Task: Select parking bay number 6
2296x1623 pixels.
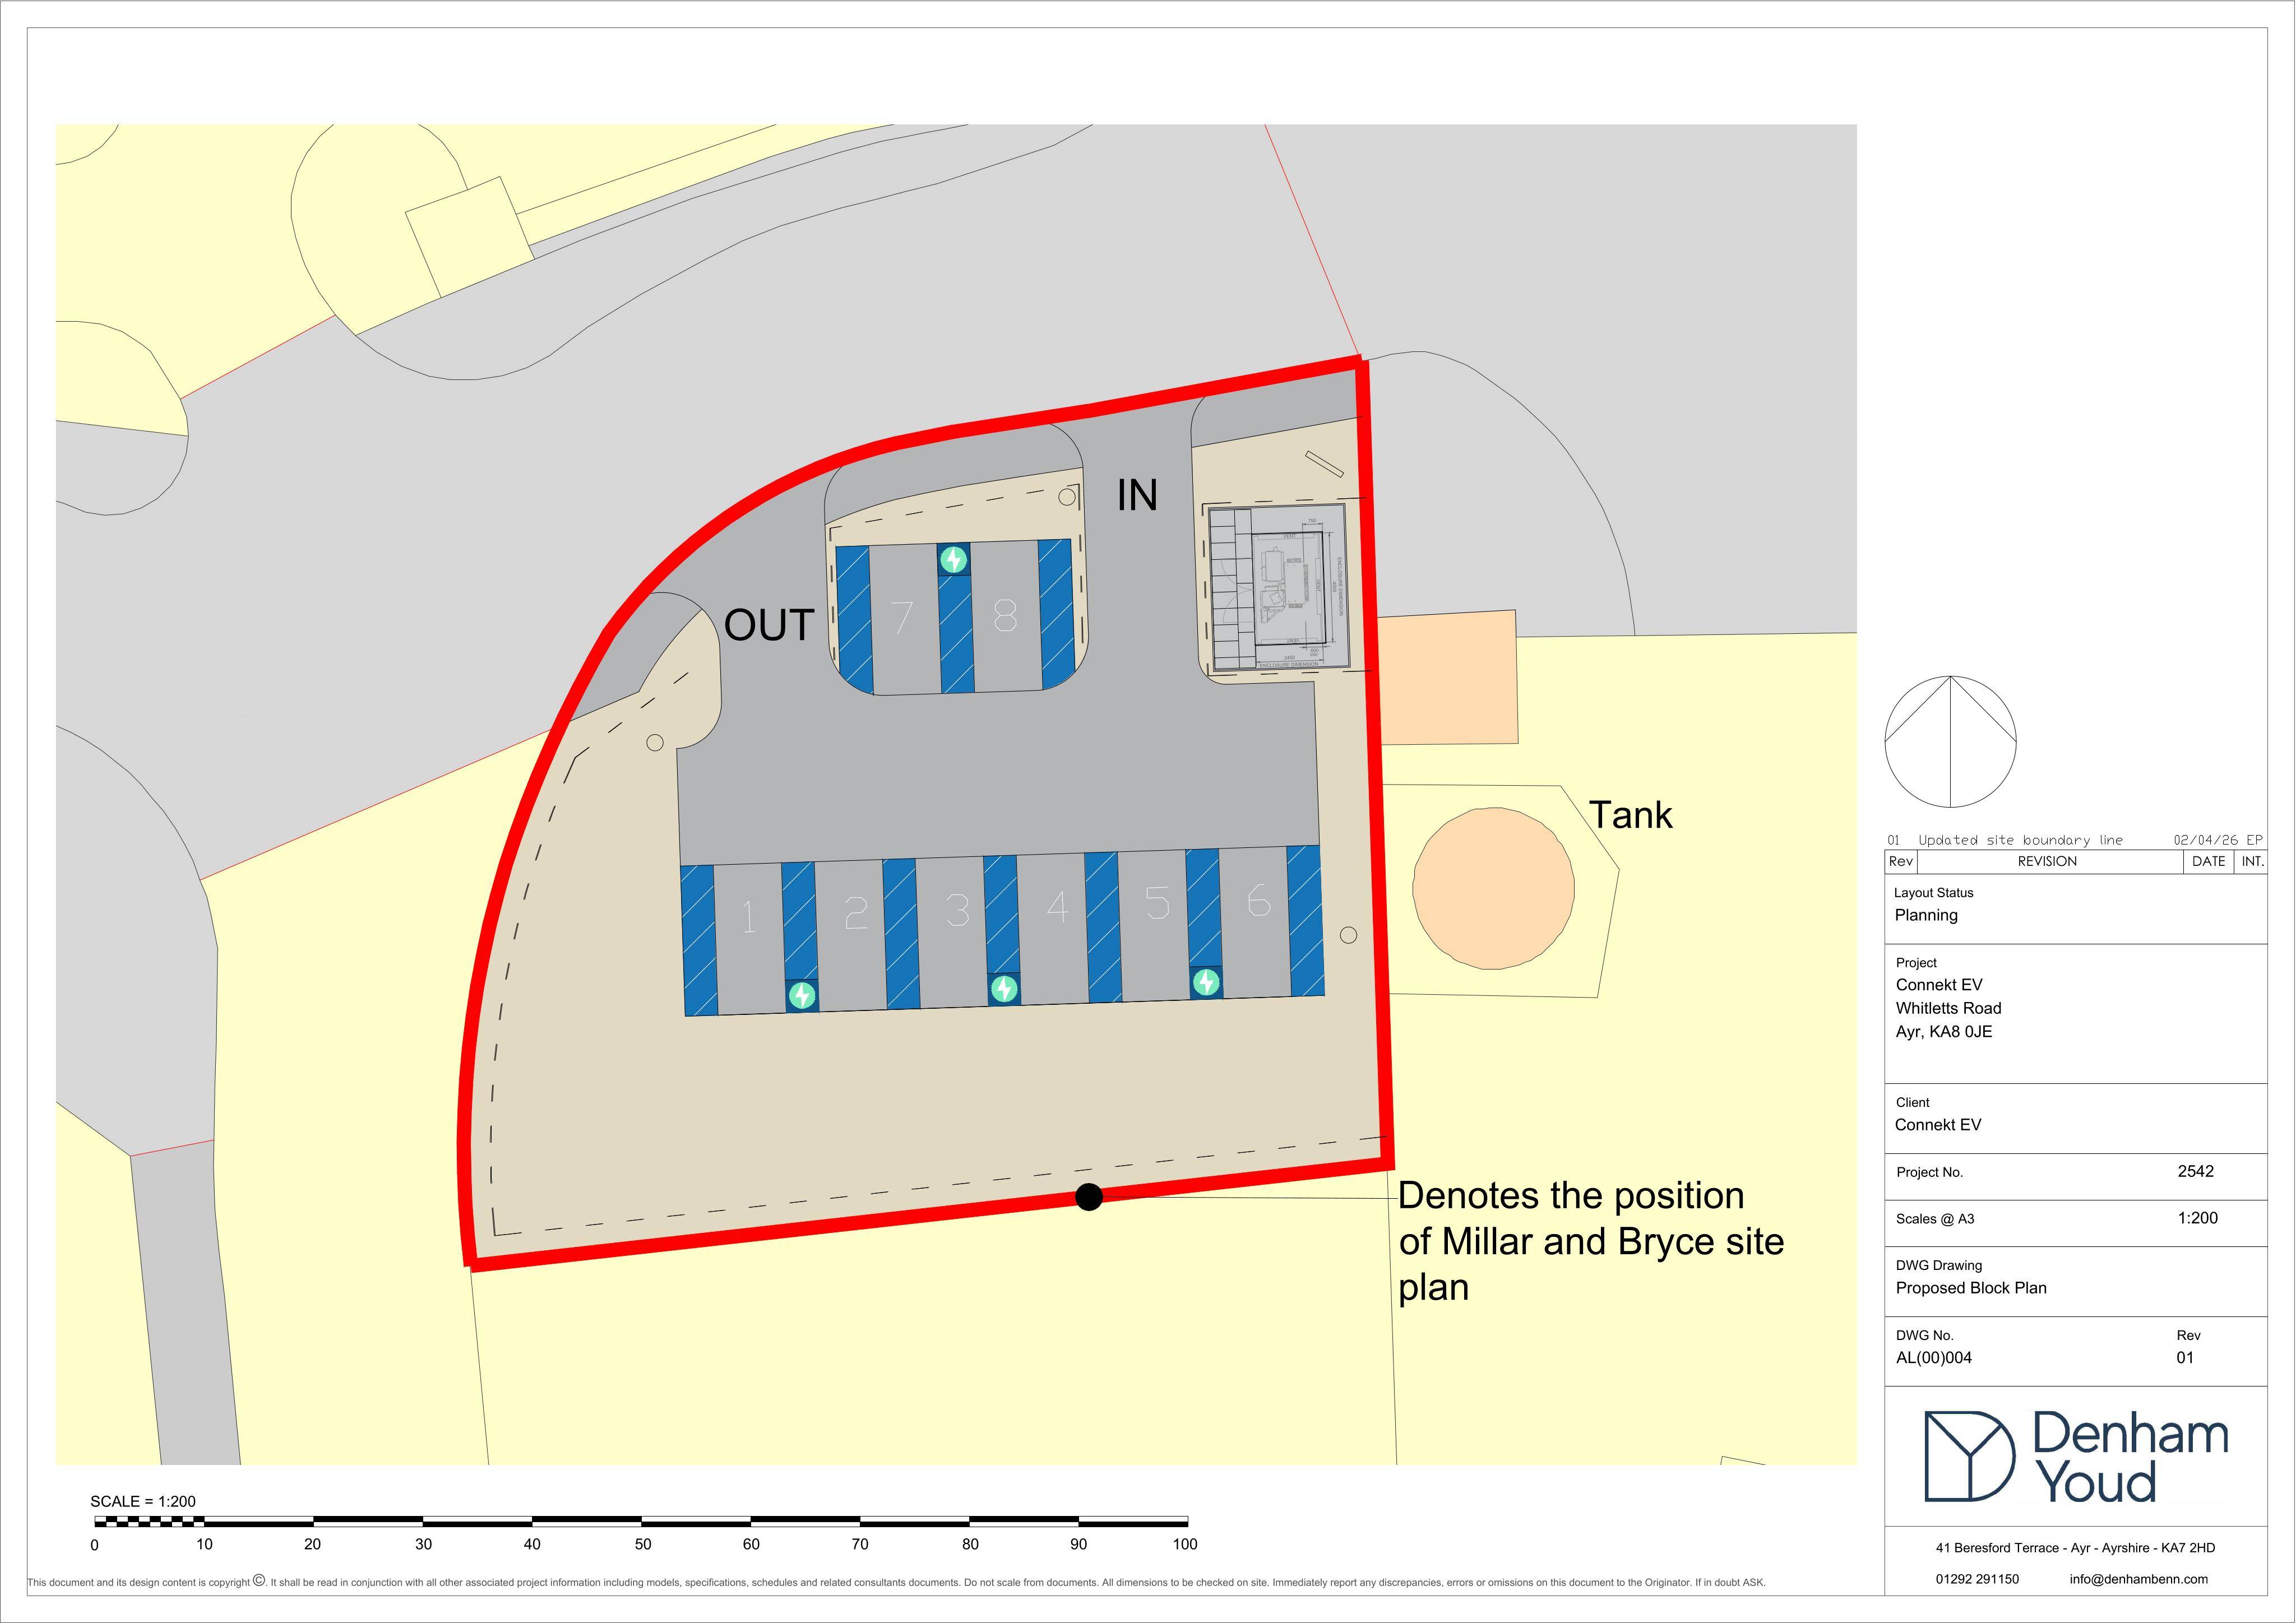Action: click(1258, 900)
